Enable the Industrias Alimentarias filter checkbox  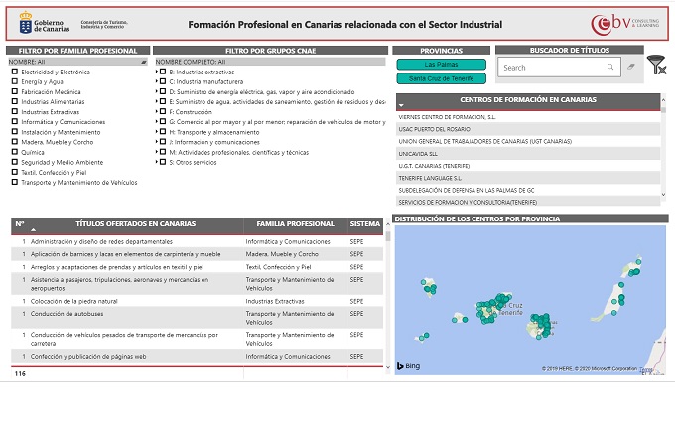15,101
